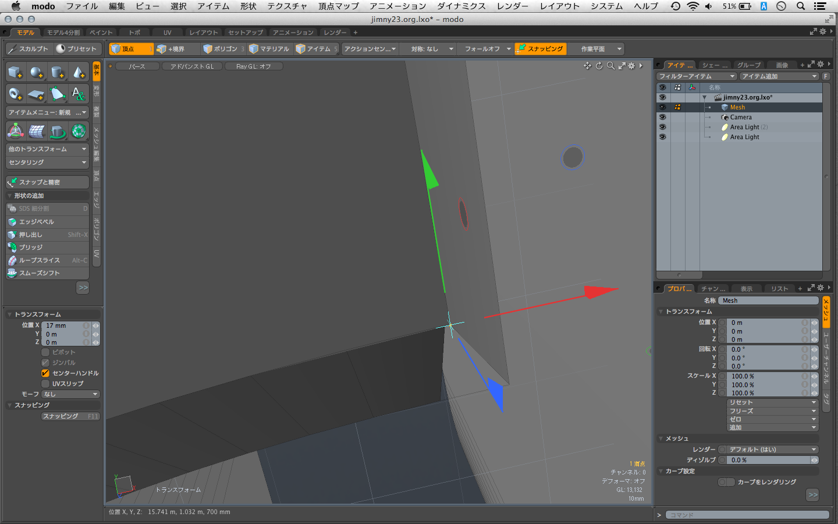The image size is (838, 524).
Task: Click the Loop Slice (ループスライス) tool
Action: (48, 260)
